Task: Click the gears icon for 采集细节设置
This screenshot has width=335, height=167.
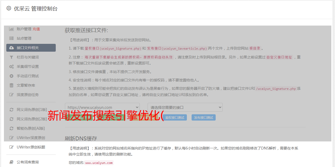Action: pyautogui.click(x=12, y=67)
